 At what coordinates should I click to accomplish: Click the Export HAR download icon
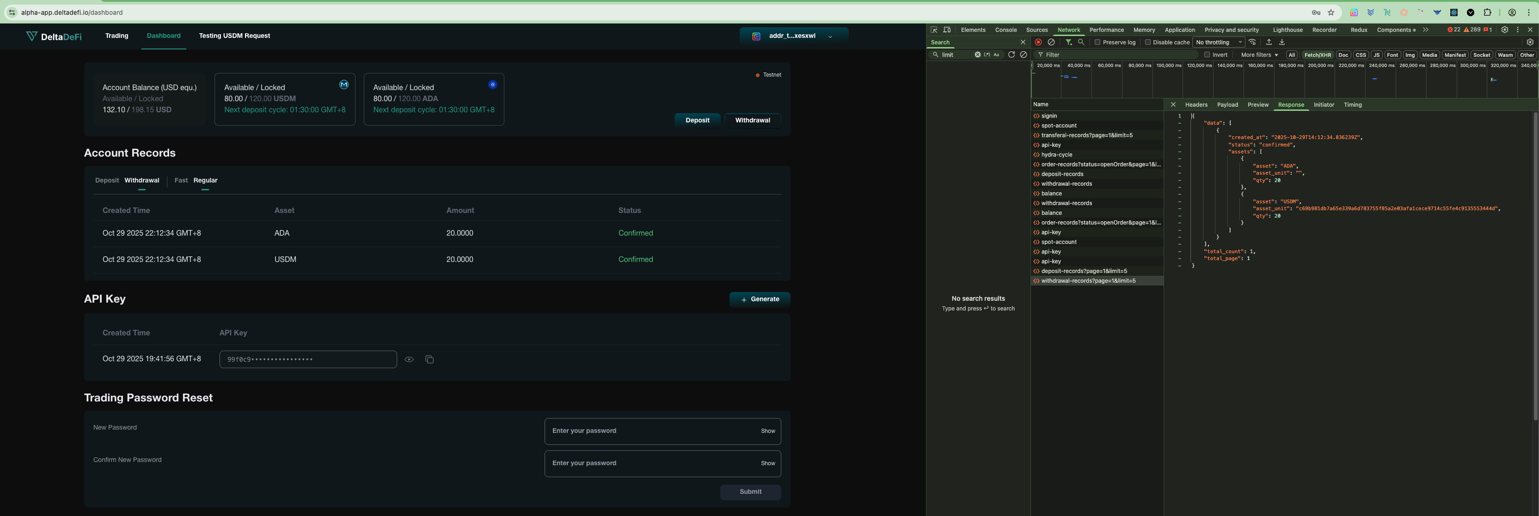coord(1281,42)
